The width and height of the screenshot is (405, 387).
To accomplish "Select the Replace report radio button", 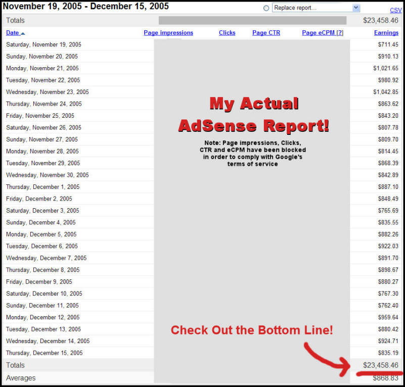I will [266, 8].
